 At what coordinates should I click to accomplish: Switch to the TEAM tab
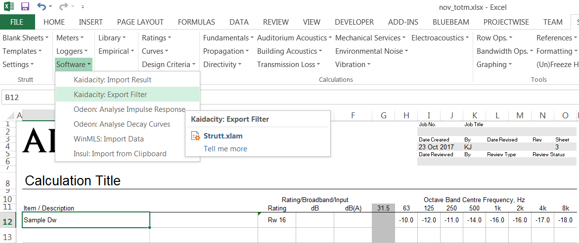point(553,22)
